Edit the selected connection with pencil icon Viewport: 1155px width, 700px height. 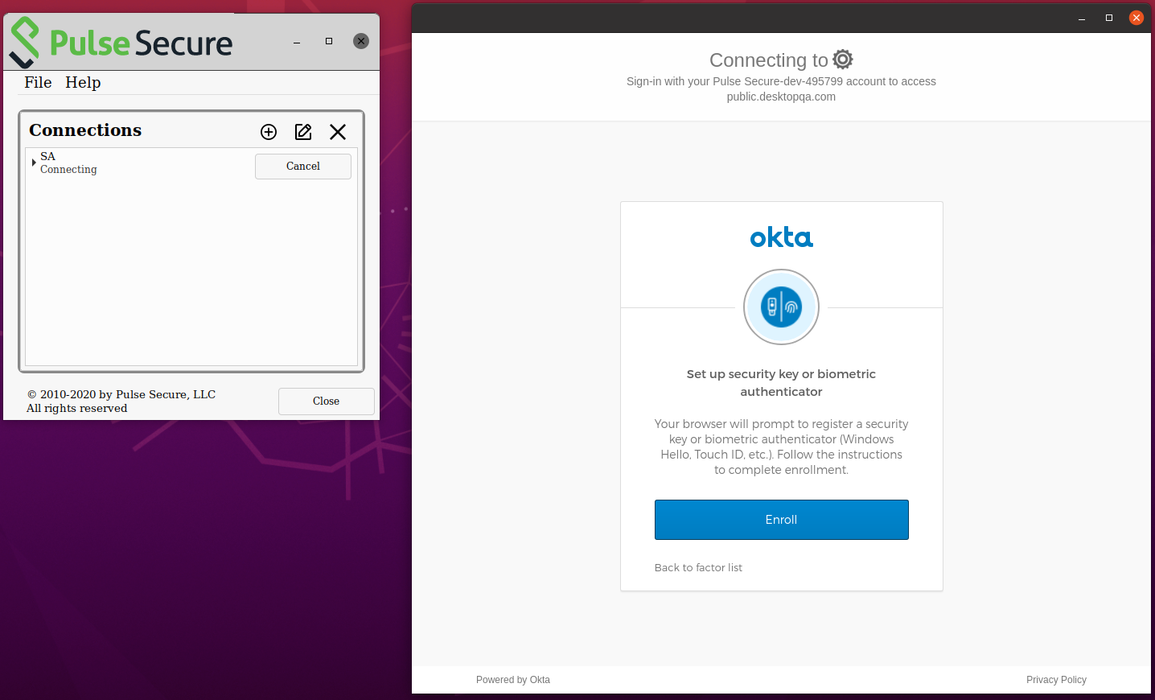click(x=303, y=132)
